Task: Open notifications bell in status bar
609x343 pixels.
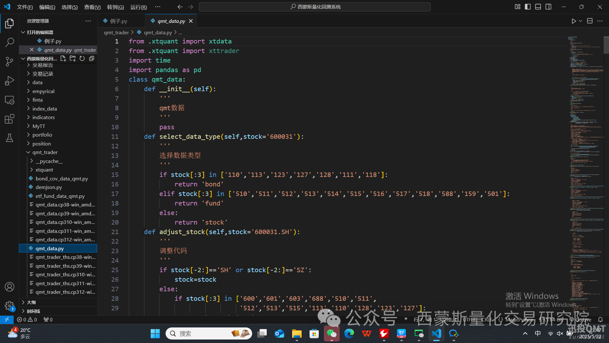Action: click(600, 319)
